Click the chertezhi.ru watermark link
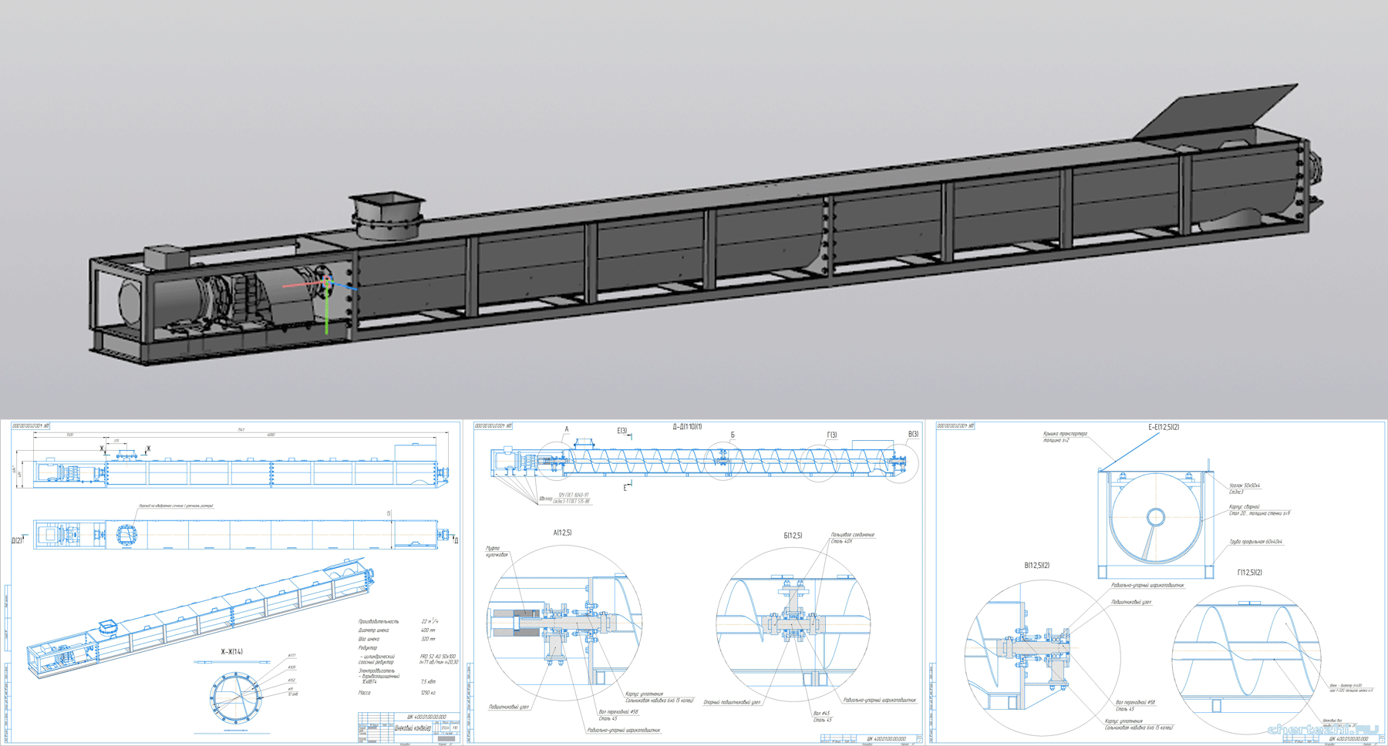1388x746 pixels. pos(1322,729)
